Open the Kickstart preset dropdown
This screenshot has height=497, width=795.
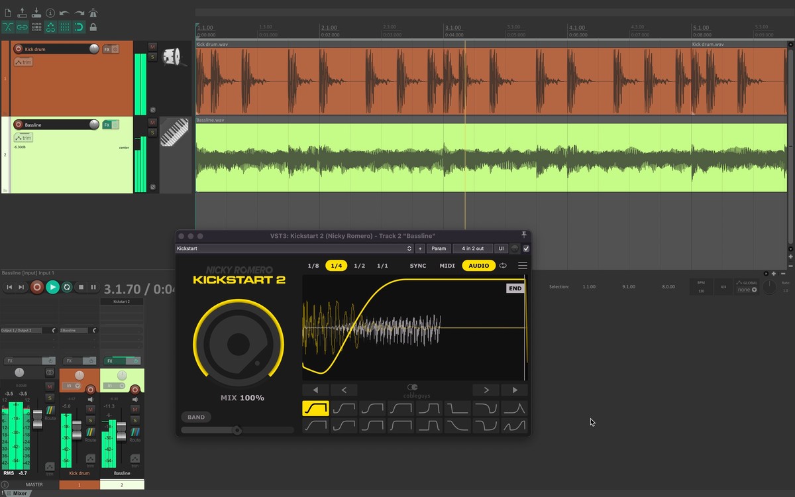(x=294, y=248)
